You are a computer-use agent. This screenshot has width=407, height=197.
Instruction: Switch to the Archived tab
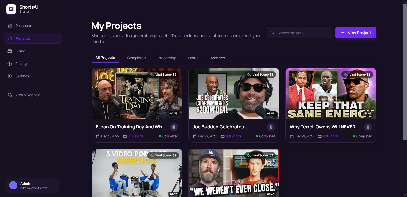[218, 58]
